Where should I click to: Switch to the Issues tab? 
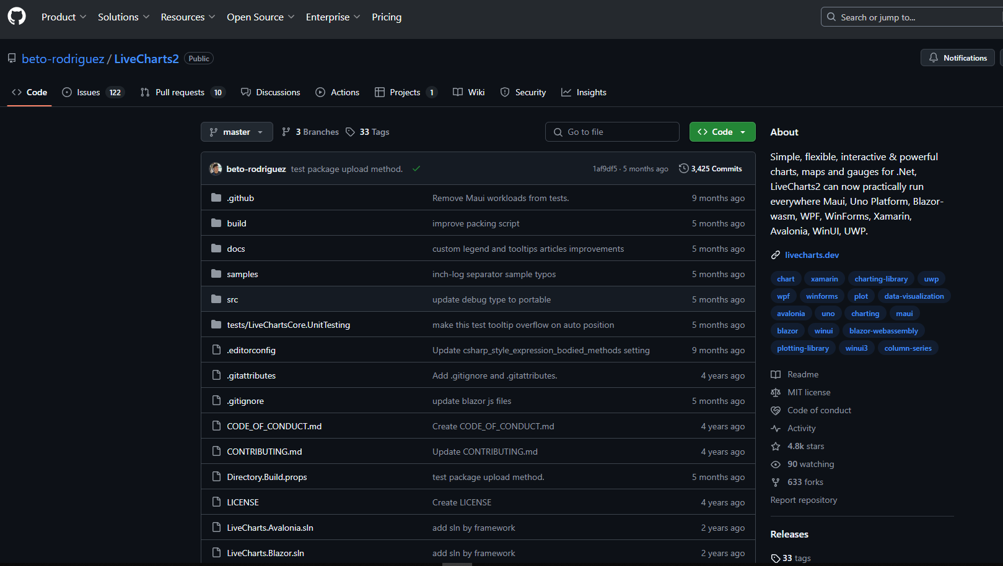[93, 92]
